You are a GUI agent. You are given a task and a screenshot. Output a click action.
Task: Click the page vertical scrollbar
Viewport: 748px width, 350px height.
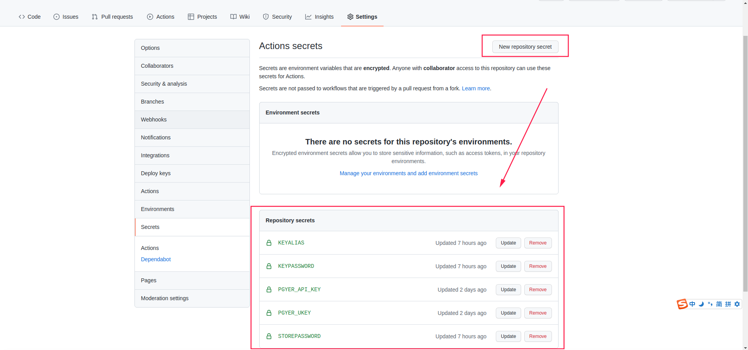point(745,164)
